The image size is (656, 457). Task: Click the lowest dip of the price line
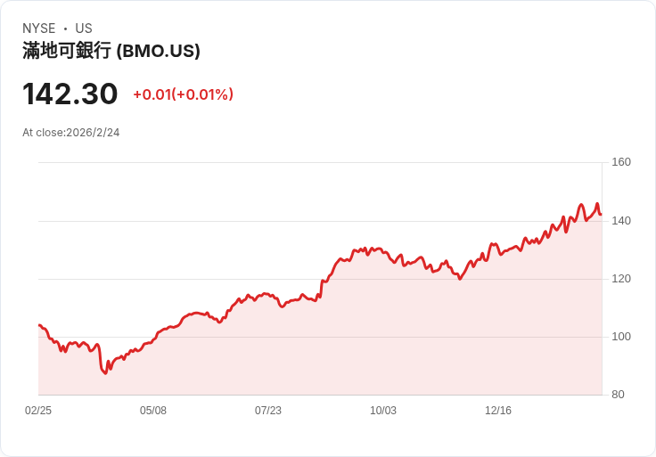[105, 373]
